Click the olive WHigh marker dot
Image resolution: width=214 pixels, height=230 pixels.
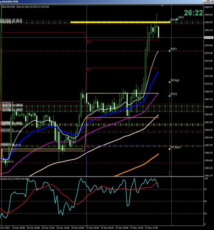170,82
